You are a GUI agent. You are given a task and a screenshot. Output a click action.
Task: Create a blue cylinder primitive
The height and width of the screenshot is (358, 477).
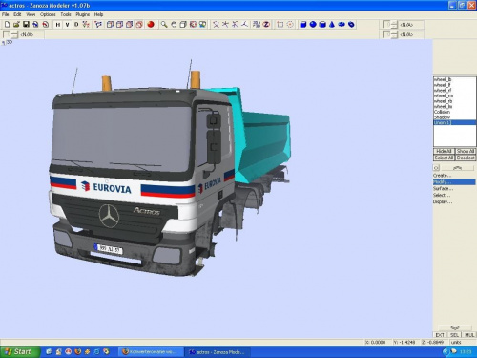pos(322,25)
